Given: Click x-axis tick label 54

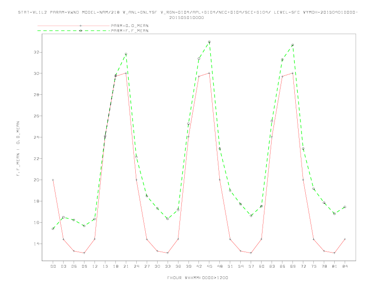Looking at the screenshot, I should tap(241, 266).
